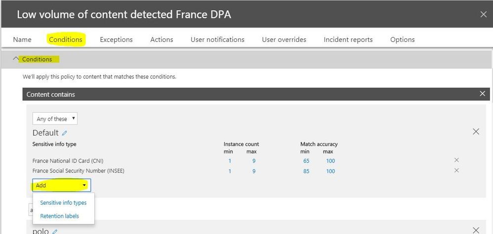Edit the Default group name pencil icon
The height and width of the screenshot is (234, 493).
[x=64, y=133]
